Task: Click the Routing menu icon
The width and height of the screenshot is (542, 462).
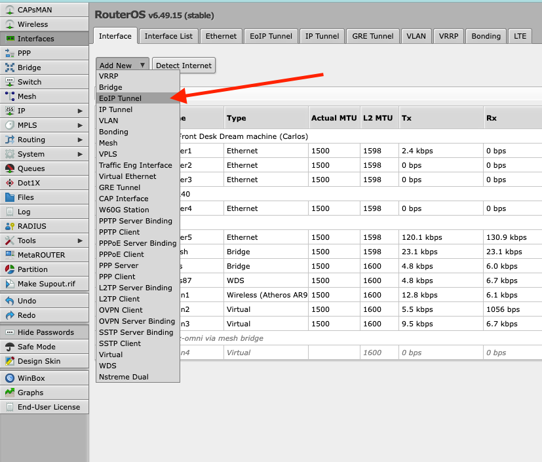Action: pyautogui.click(x=10, y=140)
